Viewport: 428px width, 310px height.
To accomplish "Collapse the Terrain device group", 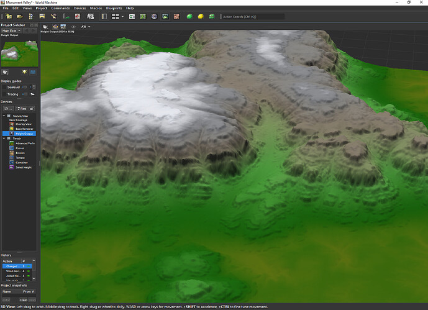I will pos(4,139).
